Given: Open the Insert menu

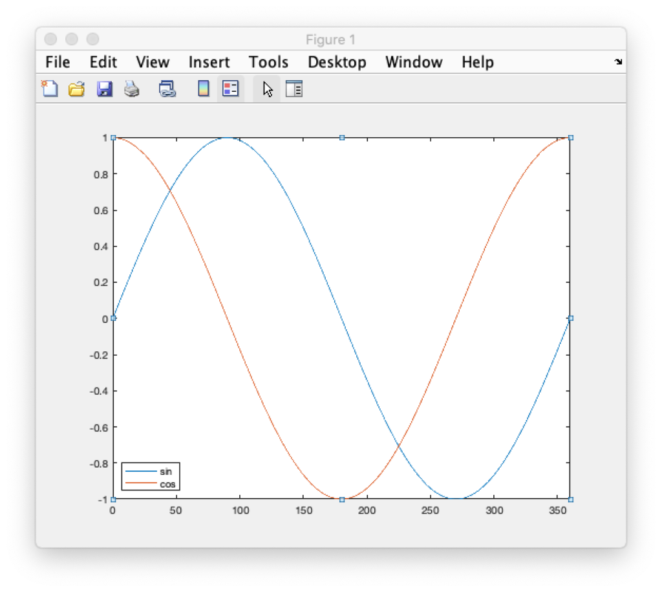Looking at the screenshot, I should [x=209, y=62].
